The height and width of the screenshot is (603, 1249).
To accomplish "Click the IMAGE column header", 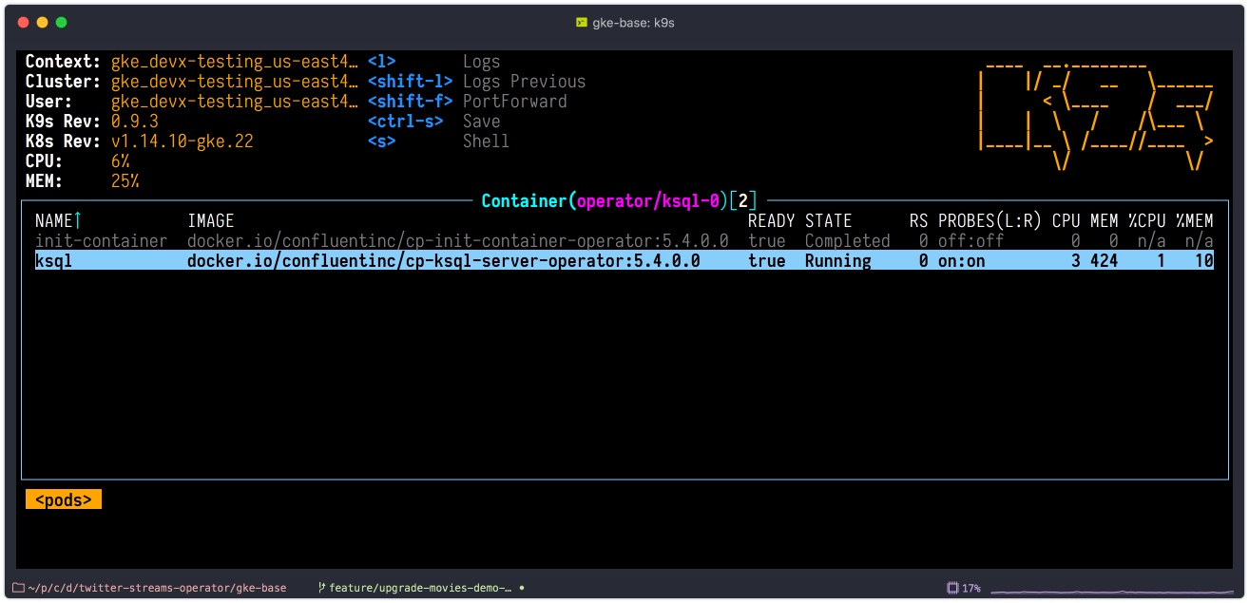I will (211, 221).
